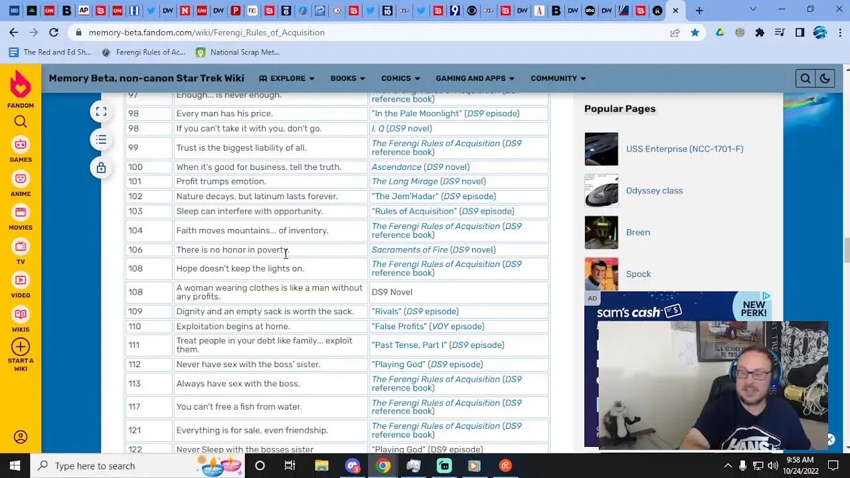Open File Explorer from taskbar

click(321, 465)
